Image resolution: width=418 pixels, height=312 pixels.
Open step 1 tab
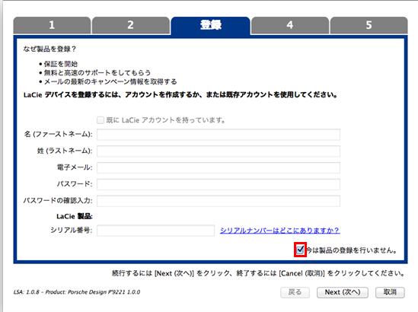pos(52,25)
